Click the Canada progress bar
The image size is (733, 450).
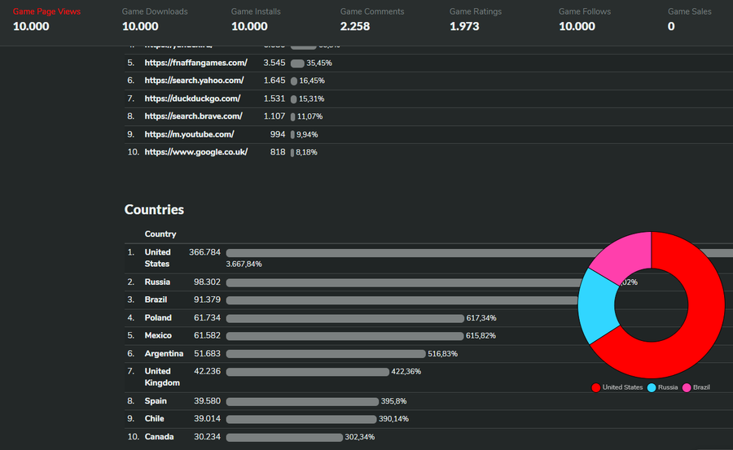coord(284,437)
